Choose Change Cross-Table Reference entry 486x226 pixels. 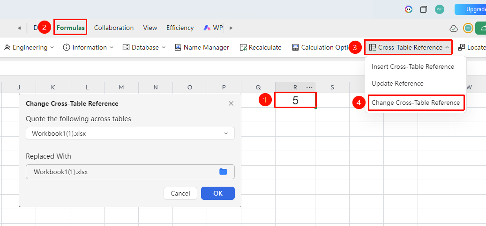[416, 103]
